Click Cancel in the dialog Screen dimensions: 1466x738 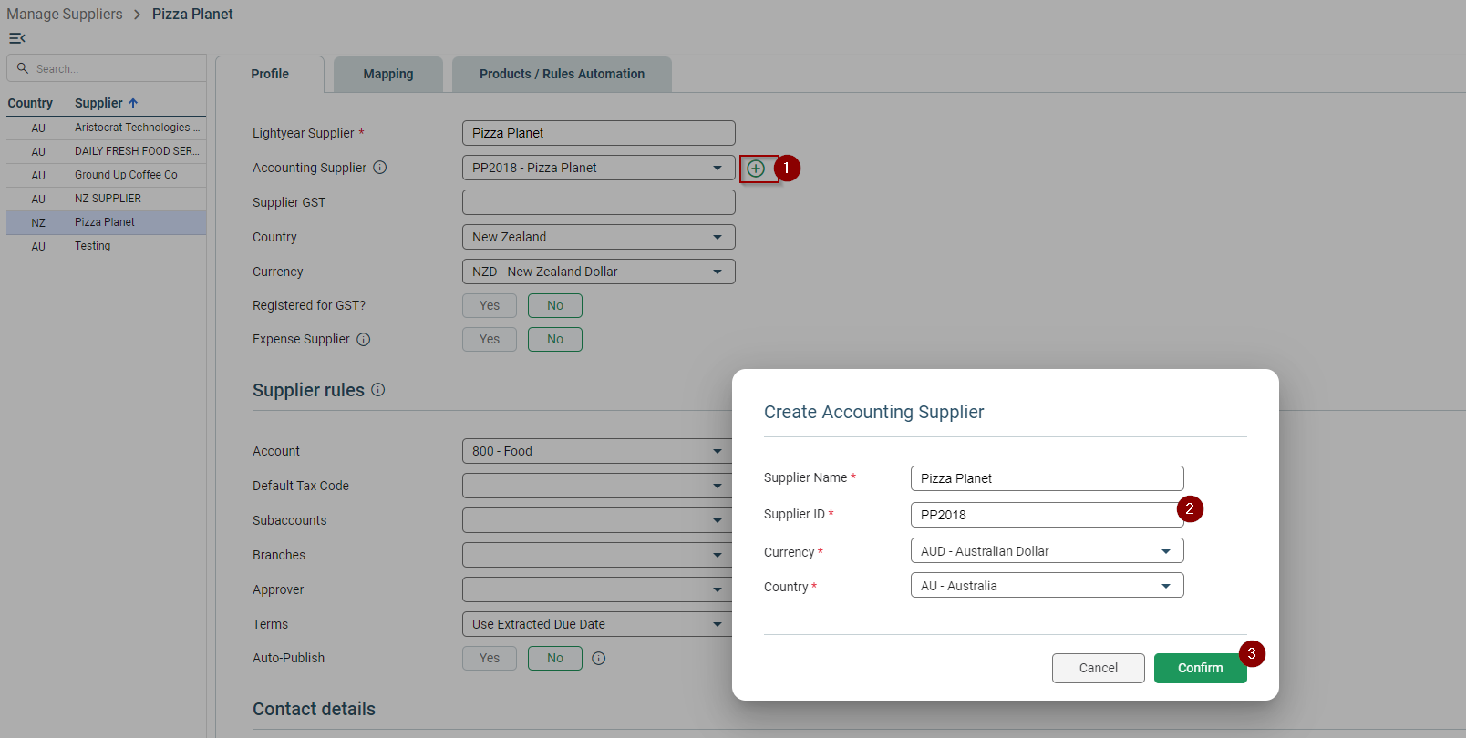1099,668
